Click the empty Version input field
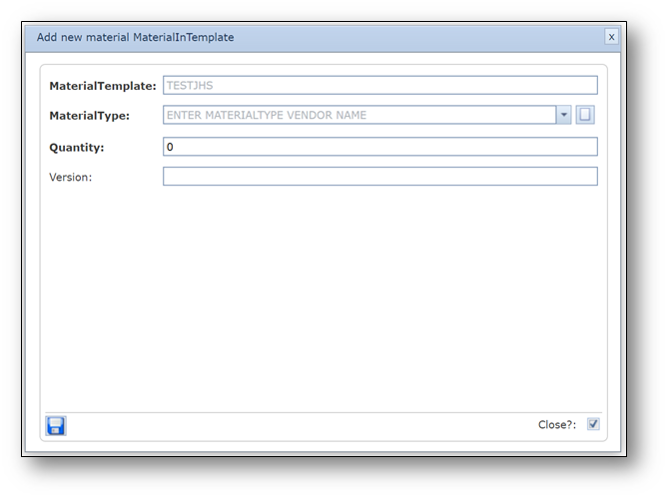Screen dimensions: 669x499 [x=380, y=177]
